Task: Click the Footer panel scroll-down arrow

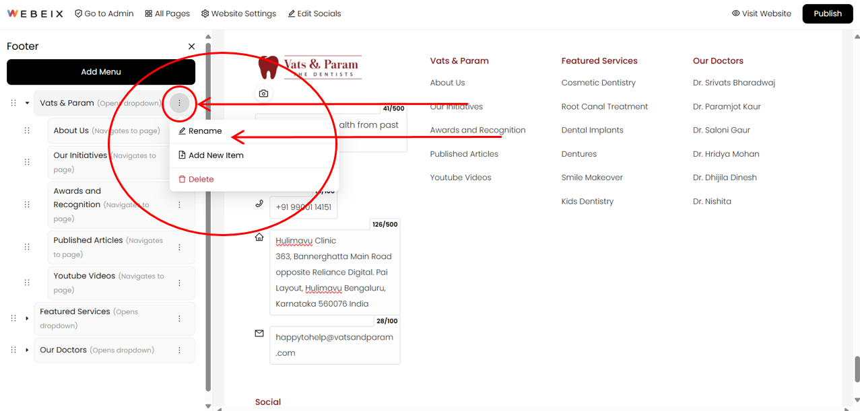Action: pyautogui.click(x=208, y=406)
